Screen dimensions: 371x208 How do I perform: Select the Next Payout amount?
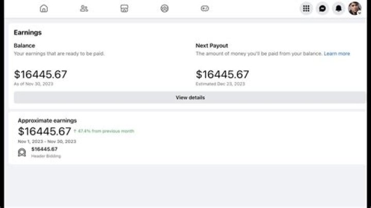222,75
